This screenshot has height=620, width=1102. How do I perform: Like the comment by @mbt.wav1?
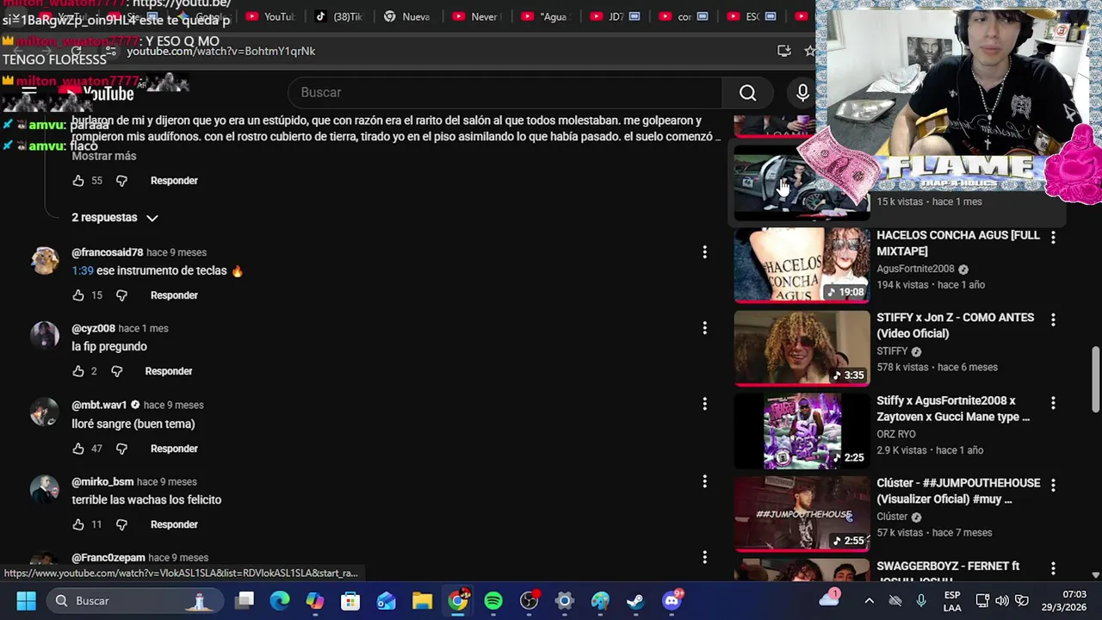(78, 449)
